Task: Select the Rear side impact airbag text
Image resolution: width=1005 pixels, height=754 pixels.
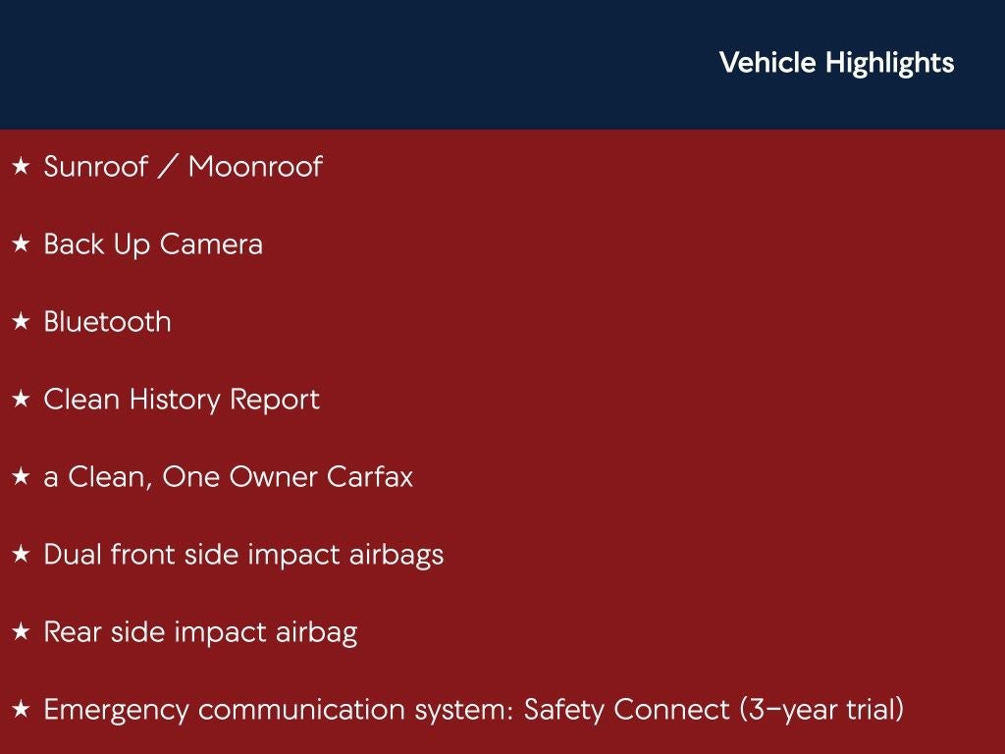Action: [x=200, y=632]
